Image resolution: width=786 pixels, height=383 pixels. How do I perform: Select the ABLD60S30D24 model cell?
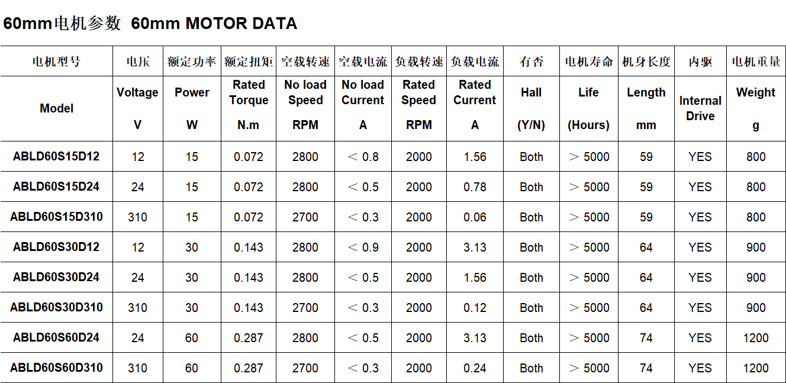56,277
